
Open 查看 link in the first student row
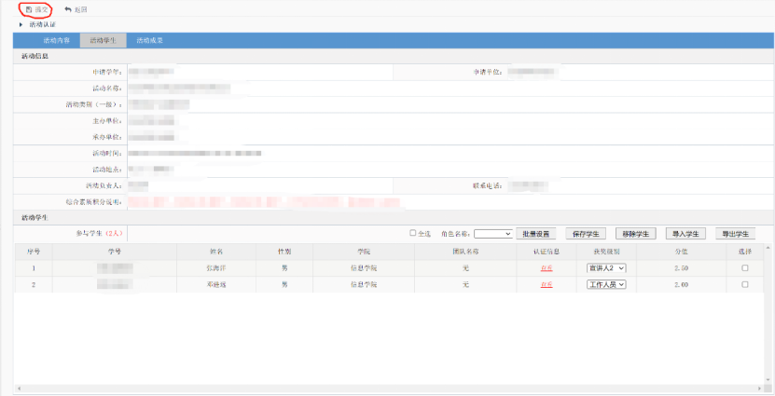click(x=547, y=268)
